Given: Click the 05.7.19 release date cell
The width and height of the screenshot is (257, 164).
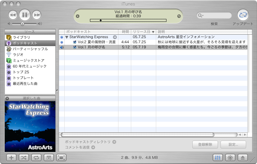Looking at the screenshot, I should point(139,47).
